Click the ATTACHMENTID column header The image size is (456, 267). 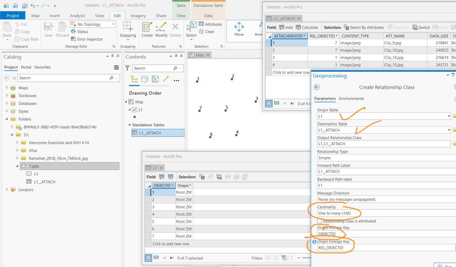[x=289, y=36]
